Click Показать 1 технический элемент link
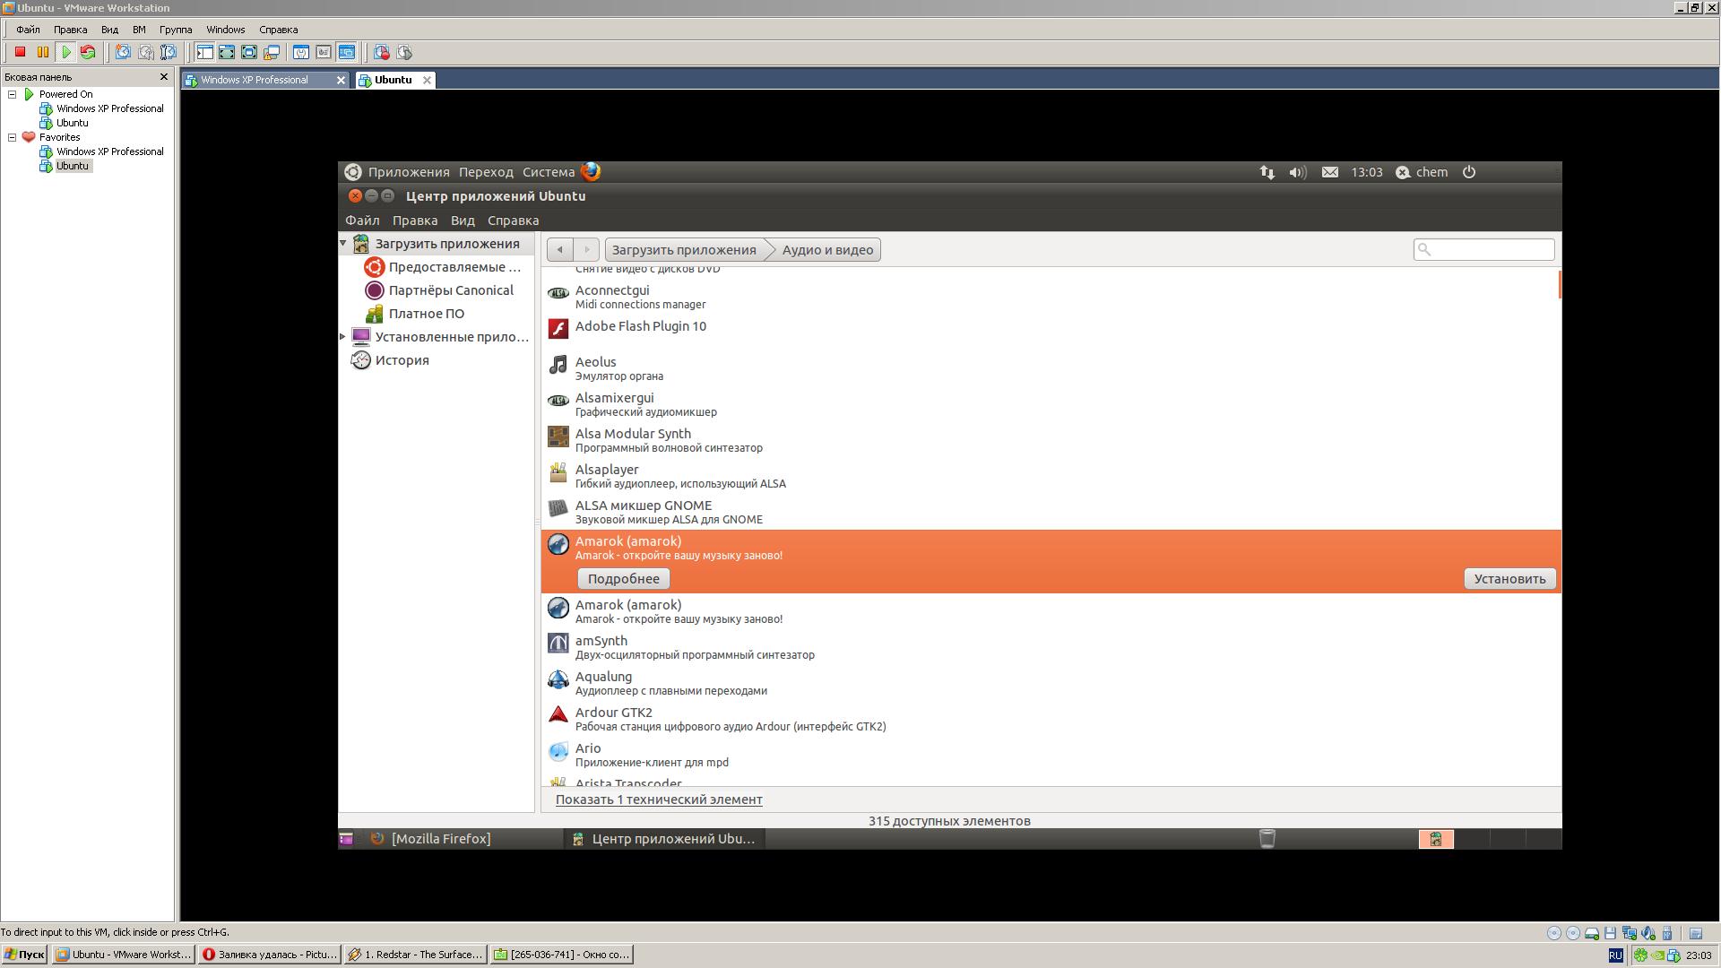 point(659,799)
